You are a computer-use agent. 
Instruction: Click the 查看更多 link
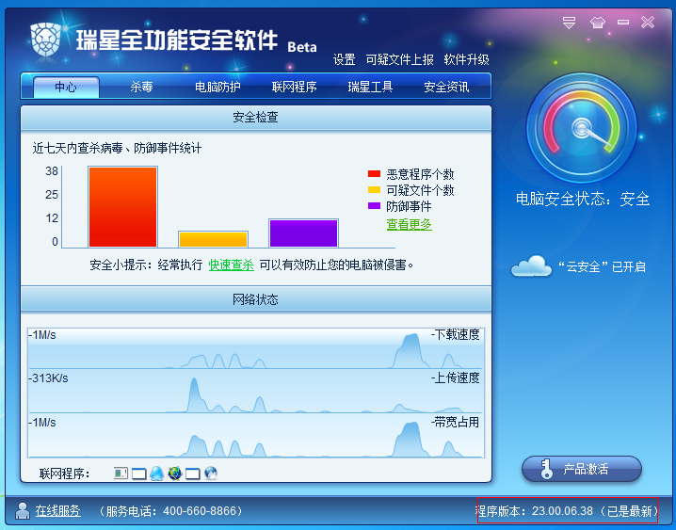tap(410, 224)
